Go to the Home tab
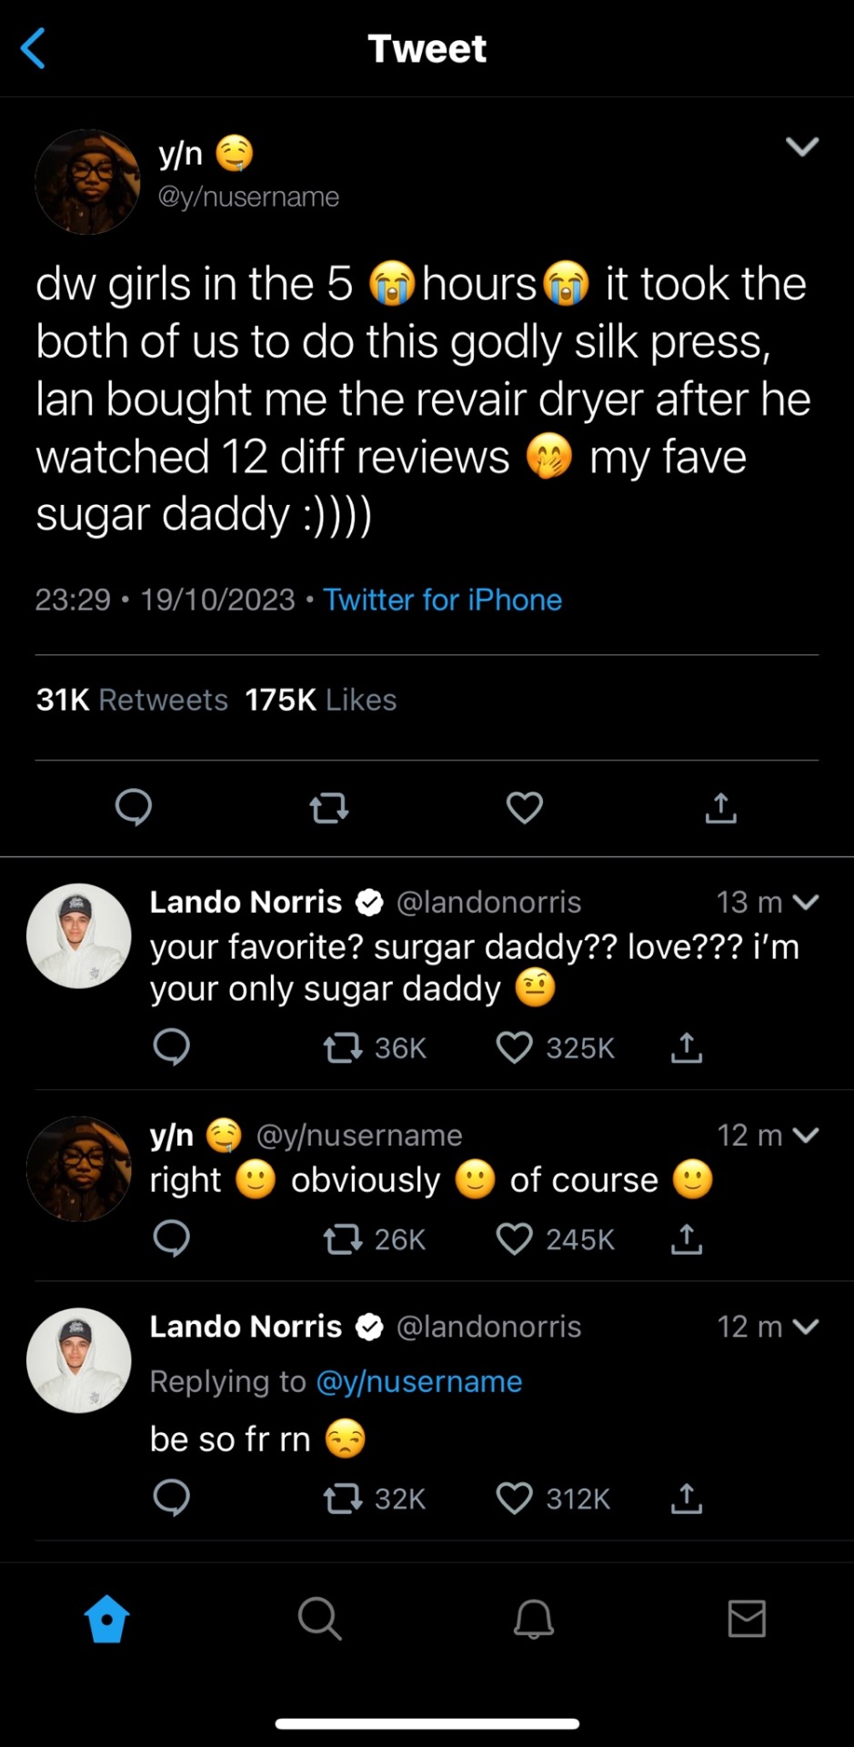Viewport: 854px width, 1747px height. (106, 1619)
